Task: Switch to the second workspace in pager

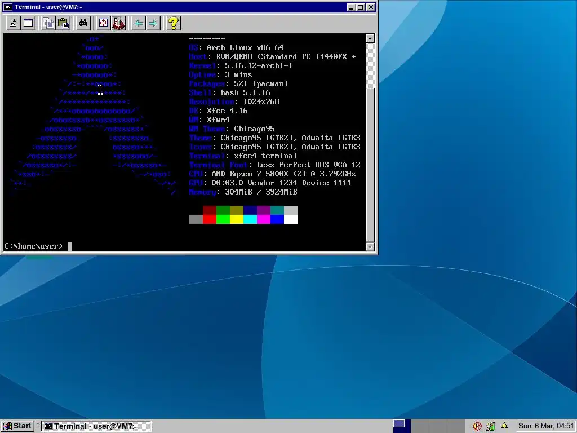Action: click(420, 426)
